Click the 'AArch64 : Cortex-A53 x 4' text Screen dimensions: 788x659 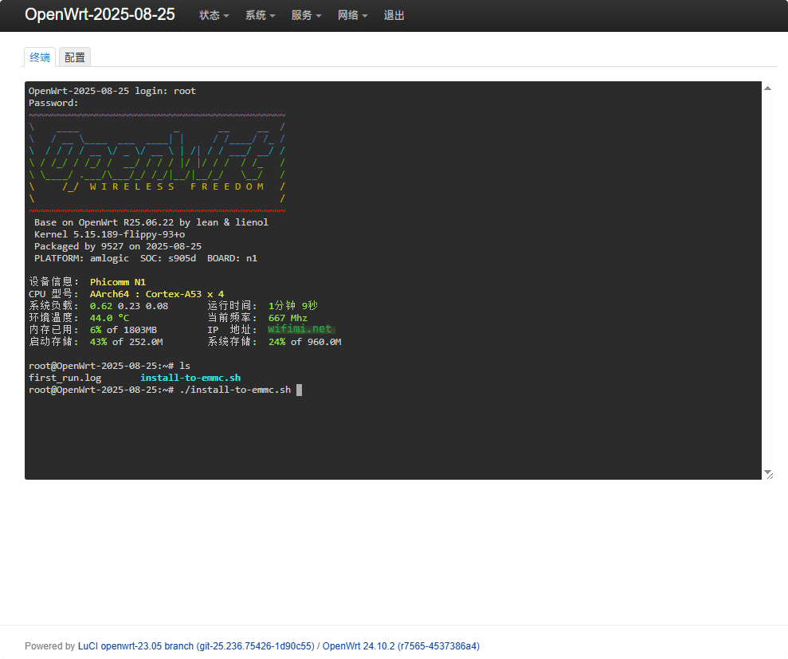pos(157,294)
